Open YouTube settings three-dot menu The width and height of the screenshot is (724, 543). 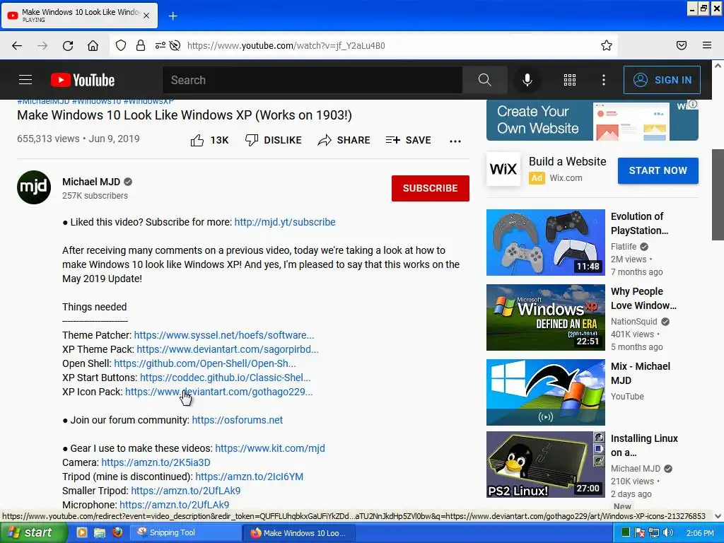tap(604, 80)
